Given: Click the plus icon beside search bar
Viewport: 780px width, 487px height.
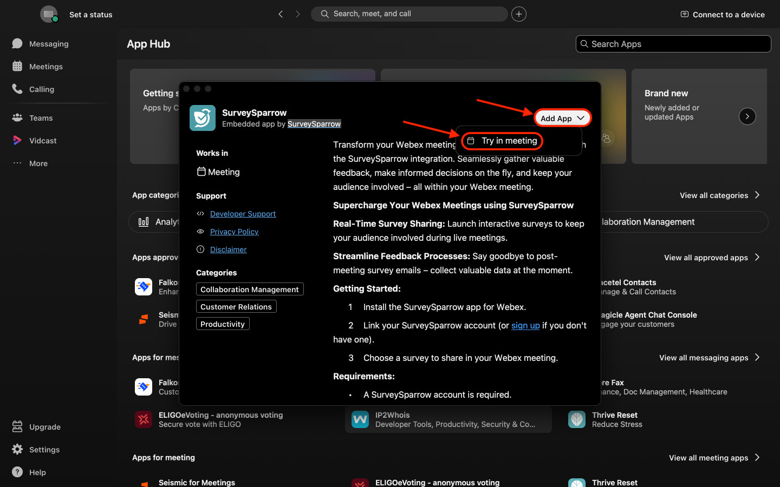Looking at the screenshot, I should (x=519, y=14).
